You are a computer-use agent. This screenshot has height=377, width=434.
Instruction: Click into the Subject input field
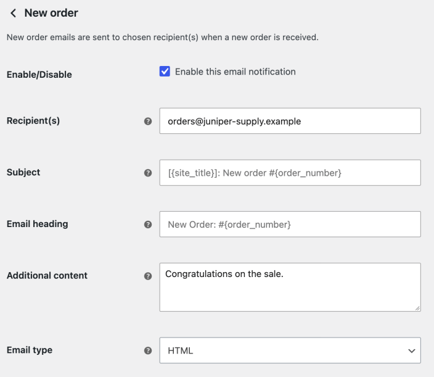[x=290, y=173]
